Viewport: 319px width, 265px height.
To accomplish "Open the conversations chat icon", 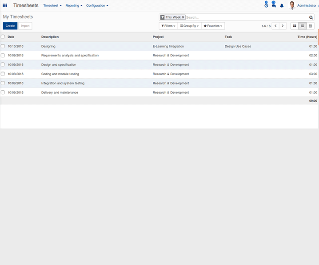I will coord(274,5).
